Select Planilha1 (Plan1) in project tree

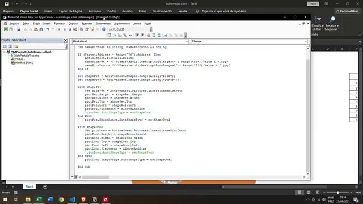point(24,63)
